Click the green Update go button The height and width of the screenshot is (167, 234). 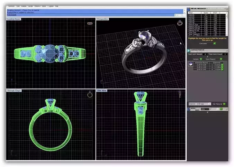tap(201, 59)
